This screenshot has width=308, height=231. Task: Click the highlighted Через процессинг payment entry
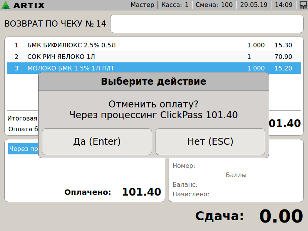click(23, 149)
